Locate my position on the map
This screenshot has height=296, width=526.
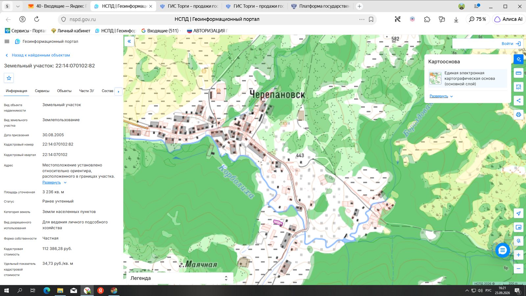click(x=518, y=213)
